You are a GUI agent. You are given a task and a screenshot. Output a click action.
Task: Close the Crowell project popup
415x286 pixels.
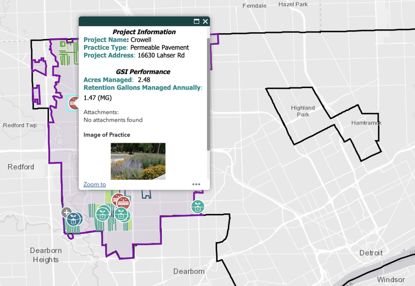(205, 22)
